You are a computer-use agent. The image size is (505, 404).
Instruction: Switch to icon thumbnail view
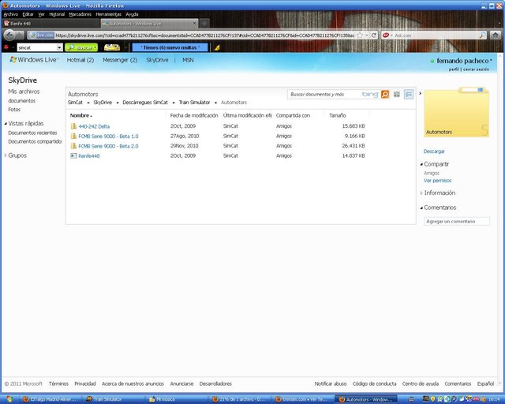[397, 94]
